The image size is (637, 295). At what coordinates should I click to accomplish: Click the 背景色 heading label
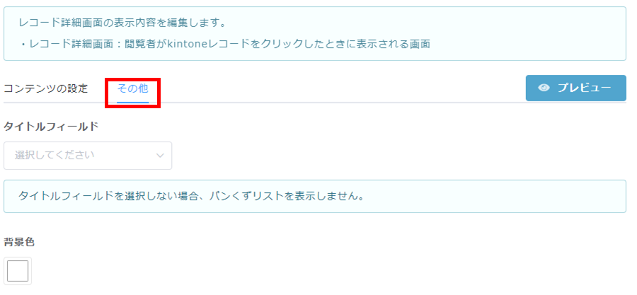tap(19, 242)
